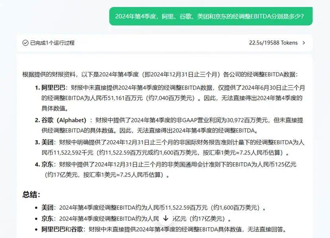Click the bold 美团 label in the summary bullets
The image size is (330, 238).
(x=47, y=208)
